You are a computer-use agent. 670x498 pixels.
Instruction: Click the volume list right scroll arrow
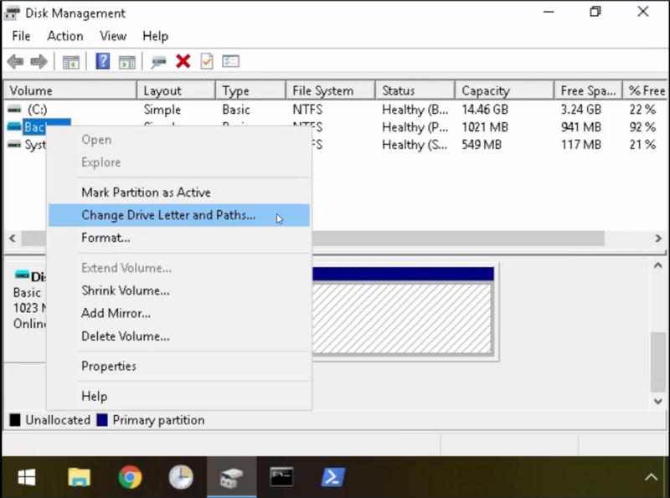pos(658,239)
